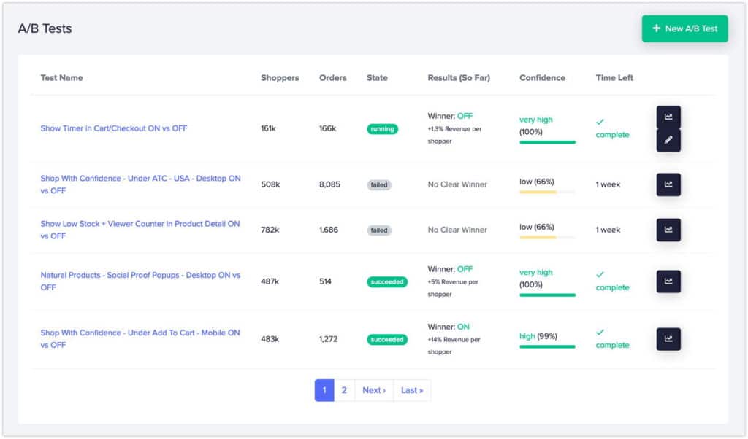Click failed badge in the 508k shoppers row
748x439 pixels.
379,184
